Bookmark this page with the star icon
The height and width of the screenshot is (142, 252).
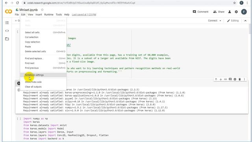235,3
